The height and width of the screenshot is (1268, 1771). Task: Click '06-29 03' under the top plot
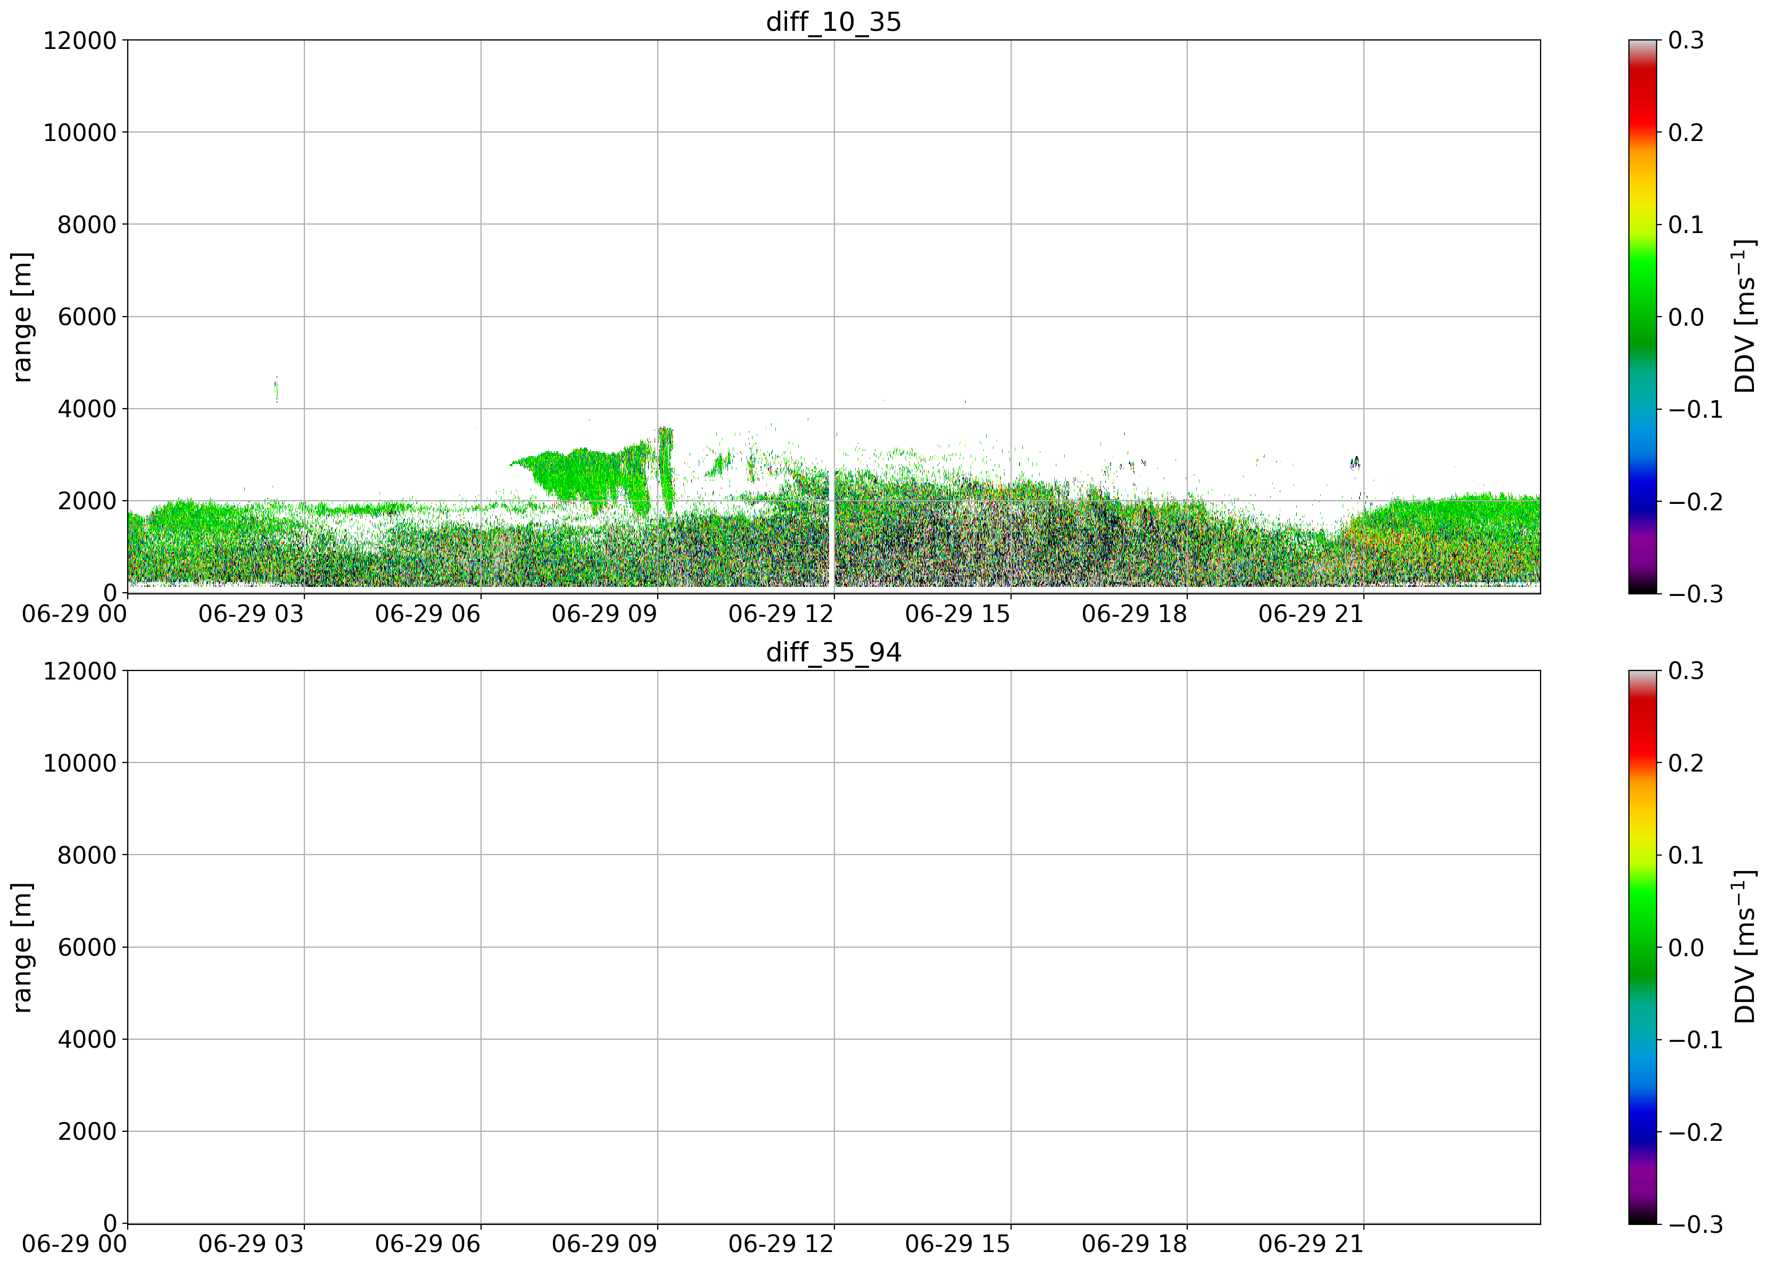tap(251, 614)
